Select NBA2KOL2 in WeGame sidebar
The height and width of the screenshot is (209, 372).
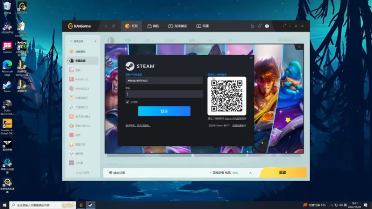[83, 89]
